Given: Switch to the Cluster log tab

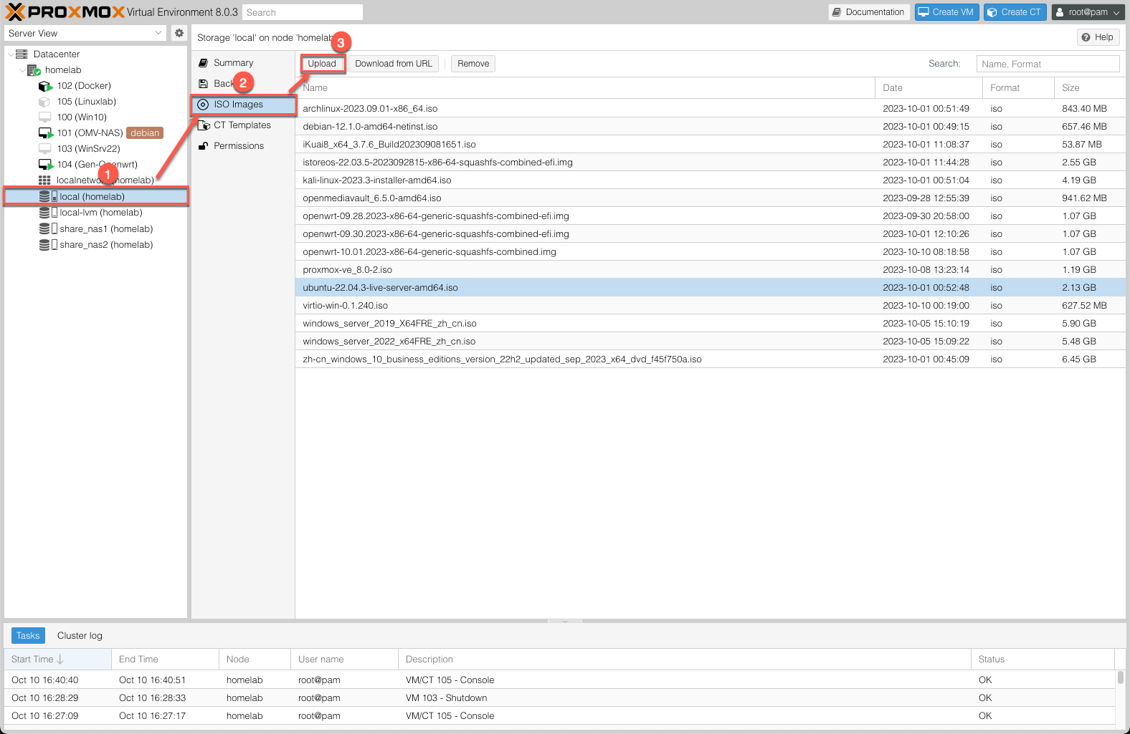Looking at the screenshot, I should pyautogui.click(x=80, y=636).
